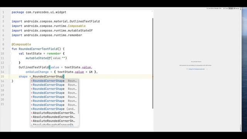Switch editor to Design view mode
The image size is (247, 139).
[236, 8]
